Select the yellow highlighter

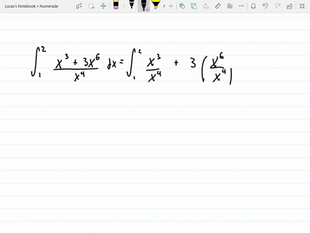pos(156,5)
